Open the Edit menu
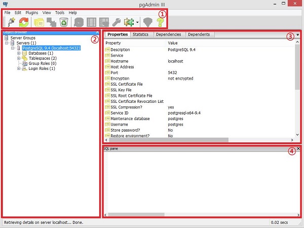Image resolution: width=304 pixels, height=228 pixels. (x=18, y=13)
